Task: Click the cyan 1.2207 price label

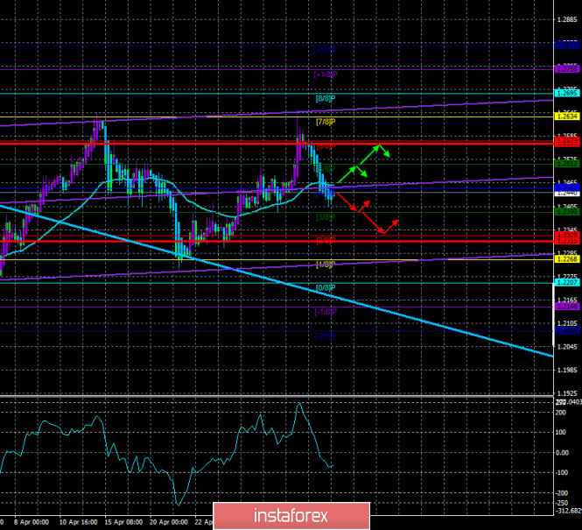Action: point(566,283)
